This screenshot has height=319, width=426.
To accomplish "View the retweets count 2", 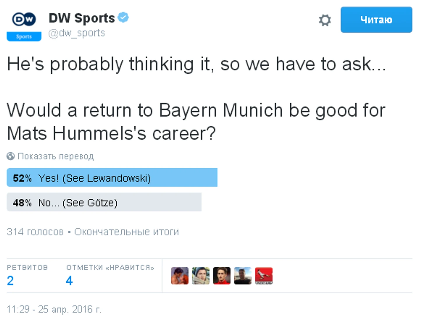I will (10, 281).
